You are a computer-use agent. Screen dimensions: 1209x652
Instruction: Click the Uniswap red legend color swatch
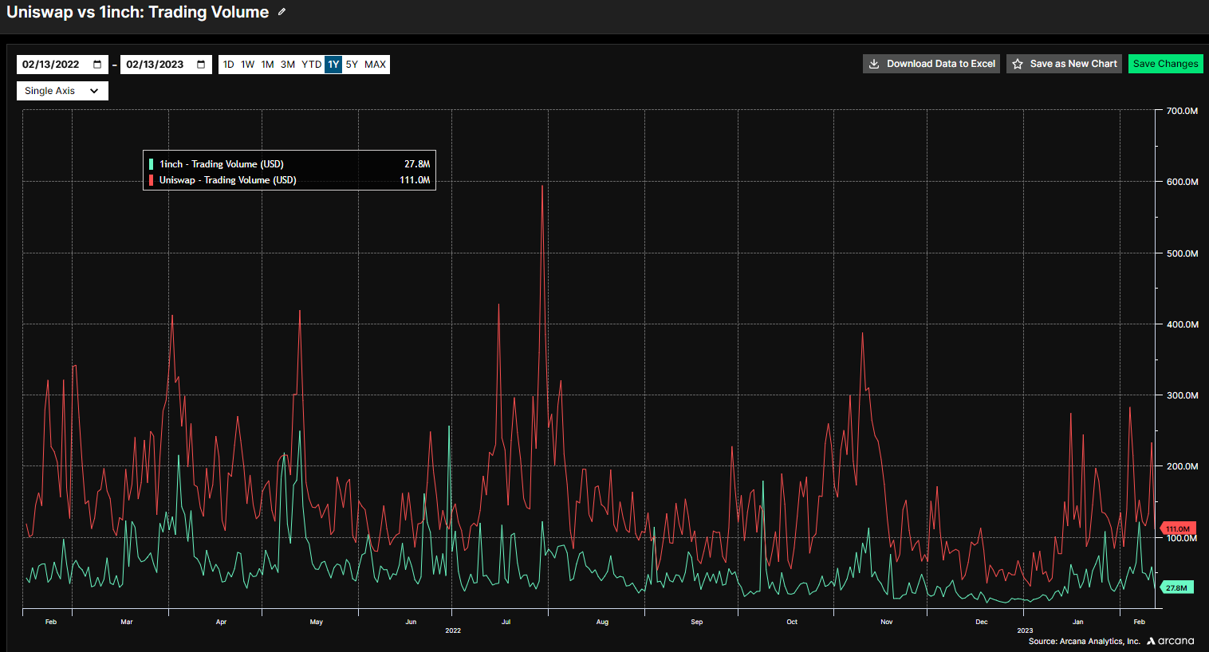coord(151,180)
